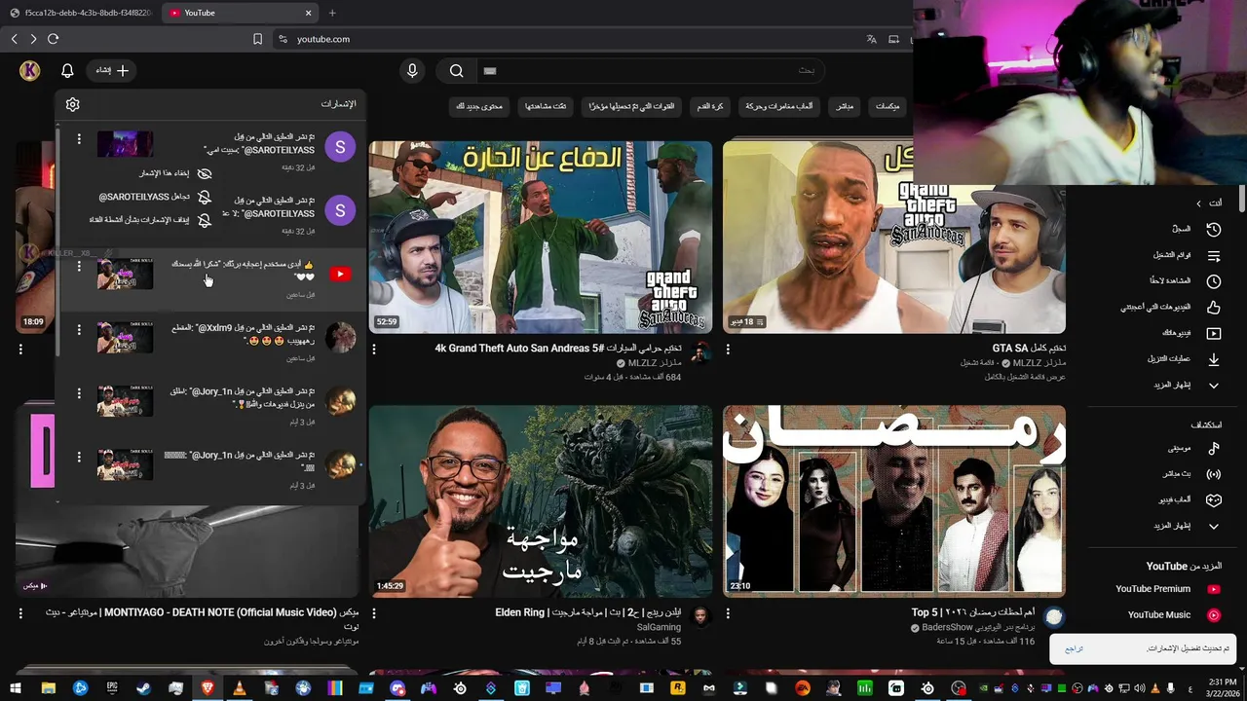Click the search magnifier button
This screenshot has height=701, width=1247.
pyautogui.click(x=456, y=70)
